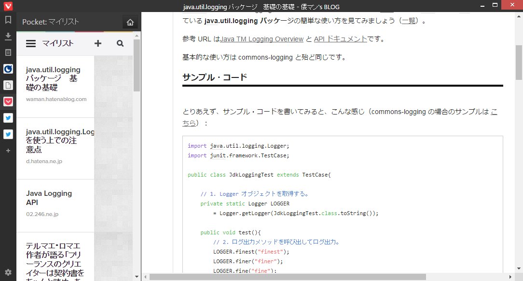This screenshot has height=281, width=523.
Task: Open the second Twitter web panel icon
Action: point(8,134)
